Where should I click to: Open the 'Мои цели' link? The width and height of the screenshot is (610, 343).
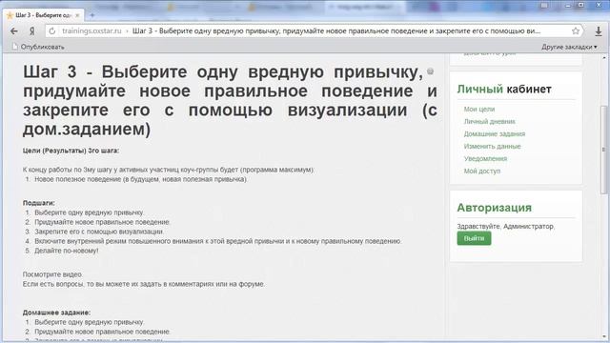[479, 110]
